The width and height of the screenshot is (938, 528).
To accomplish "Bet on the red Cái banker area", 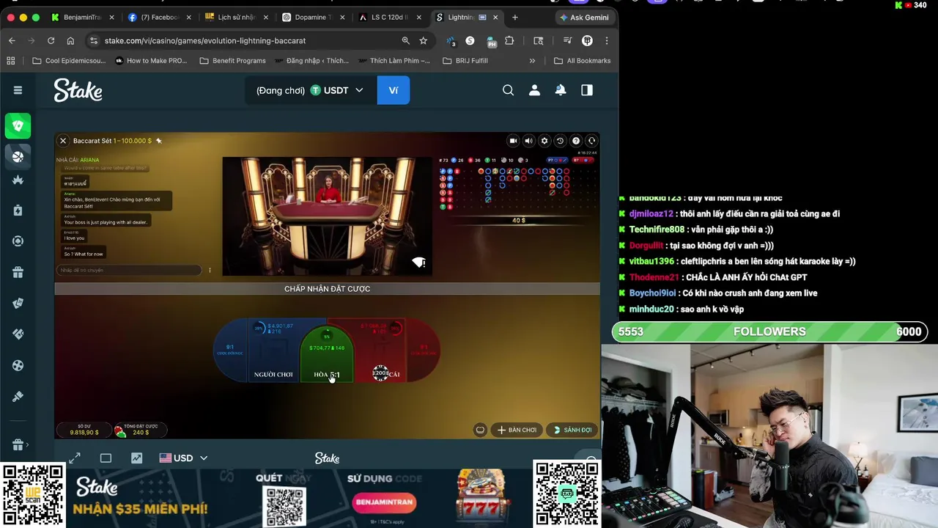I will [x=380, y=352].
